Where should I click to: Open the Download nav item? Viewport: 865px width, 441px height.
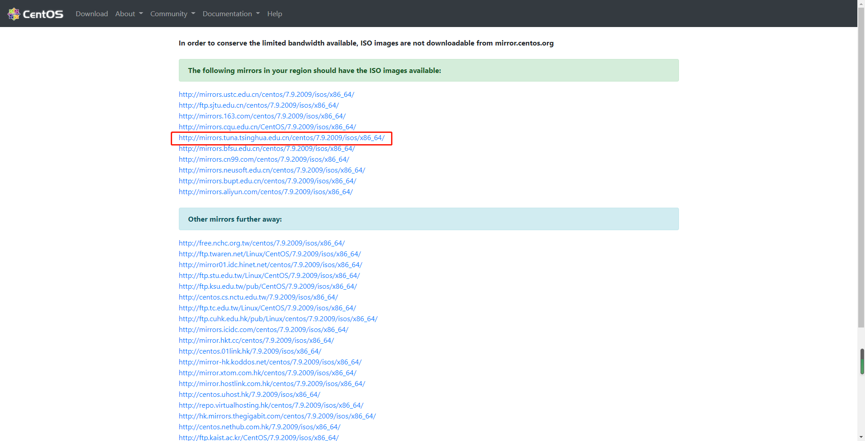(x=91, y=14)
